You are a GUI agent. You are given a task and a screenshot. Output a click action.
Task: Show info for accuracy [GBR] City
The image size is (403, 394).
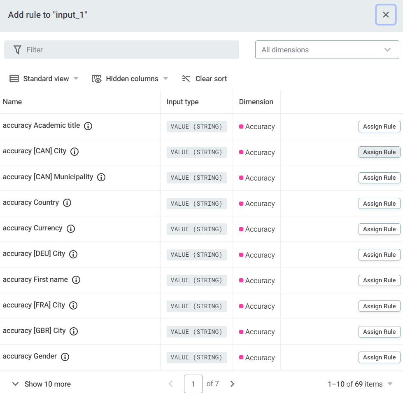(x=74, y=331)
